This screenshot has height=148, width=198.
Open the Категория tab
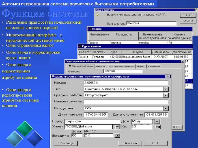pos(154,67)
